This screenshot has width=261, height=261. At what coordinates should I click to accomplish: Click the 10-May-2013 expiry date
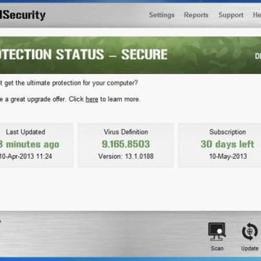tap(228, 156)
